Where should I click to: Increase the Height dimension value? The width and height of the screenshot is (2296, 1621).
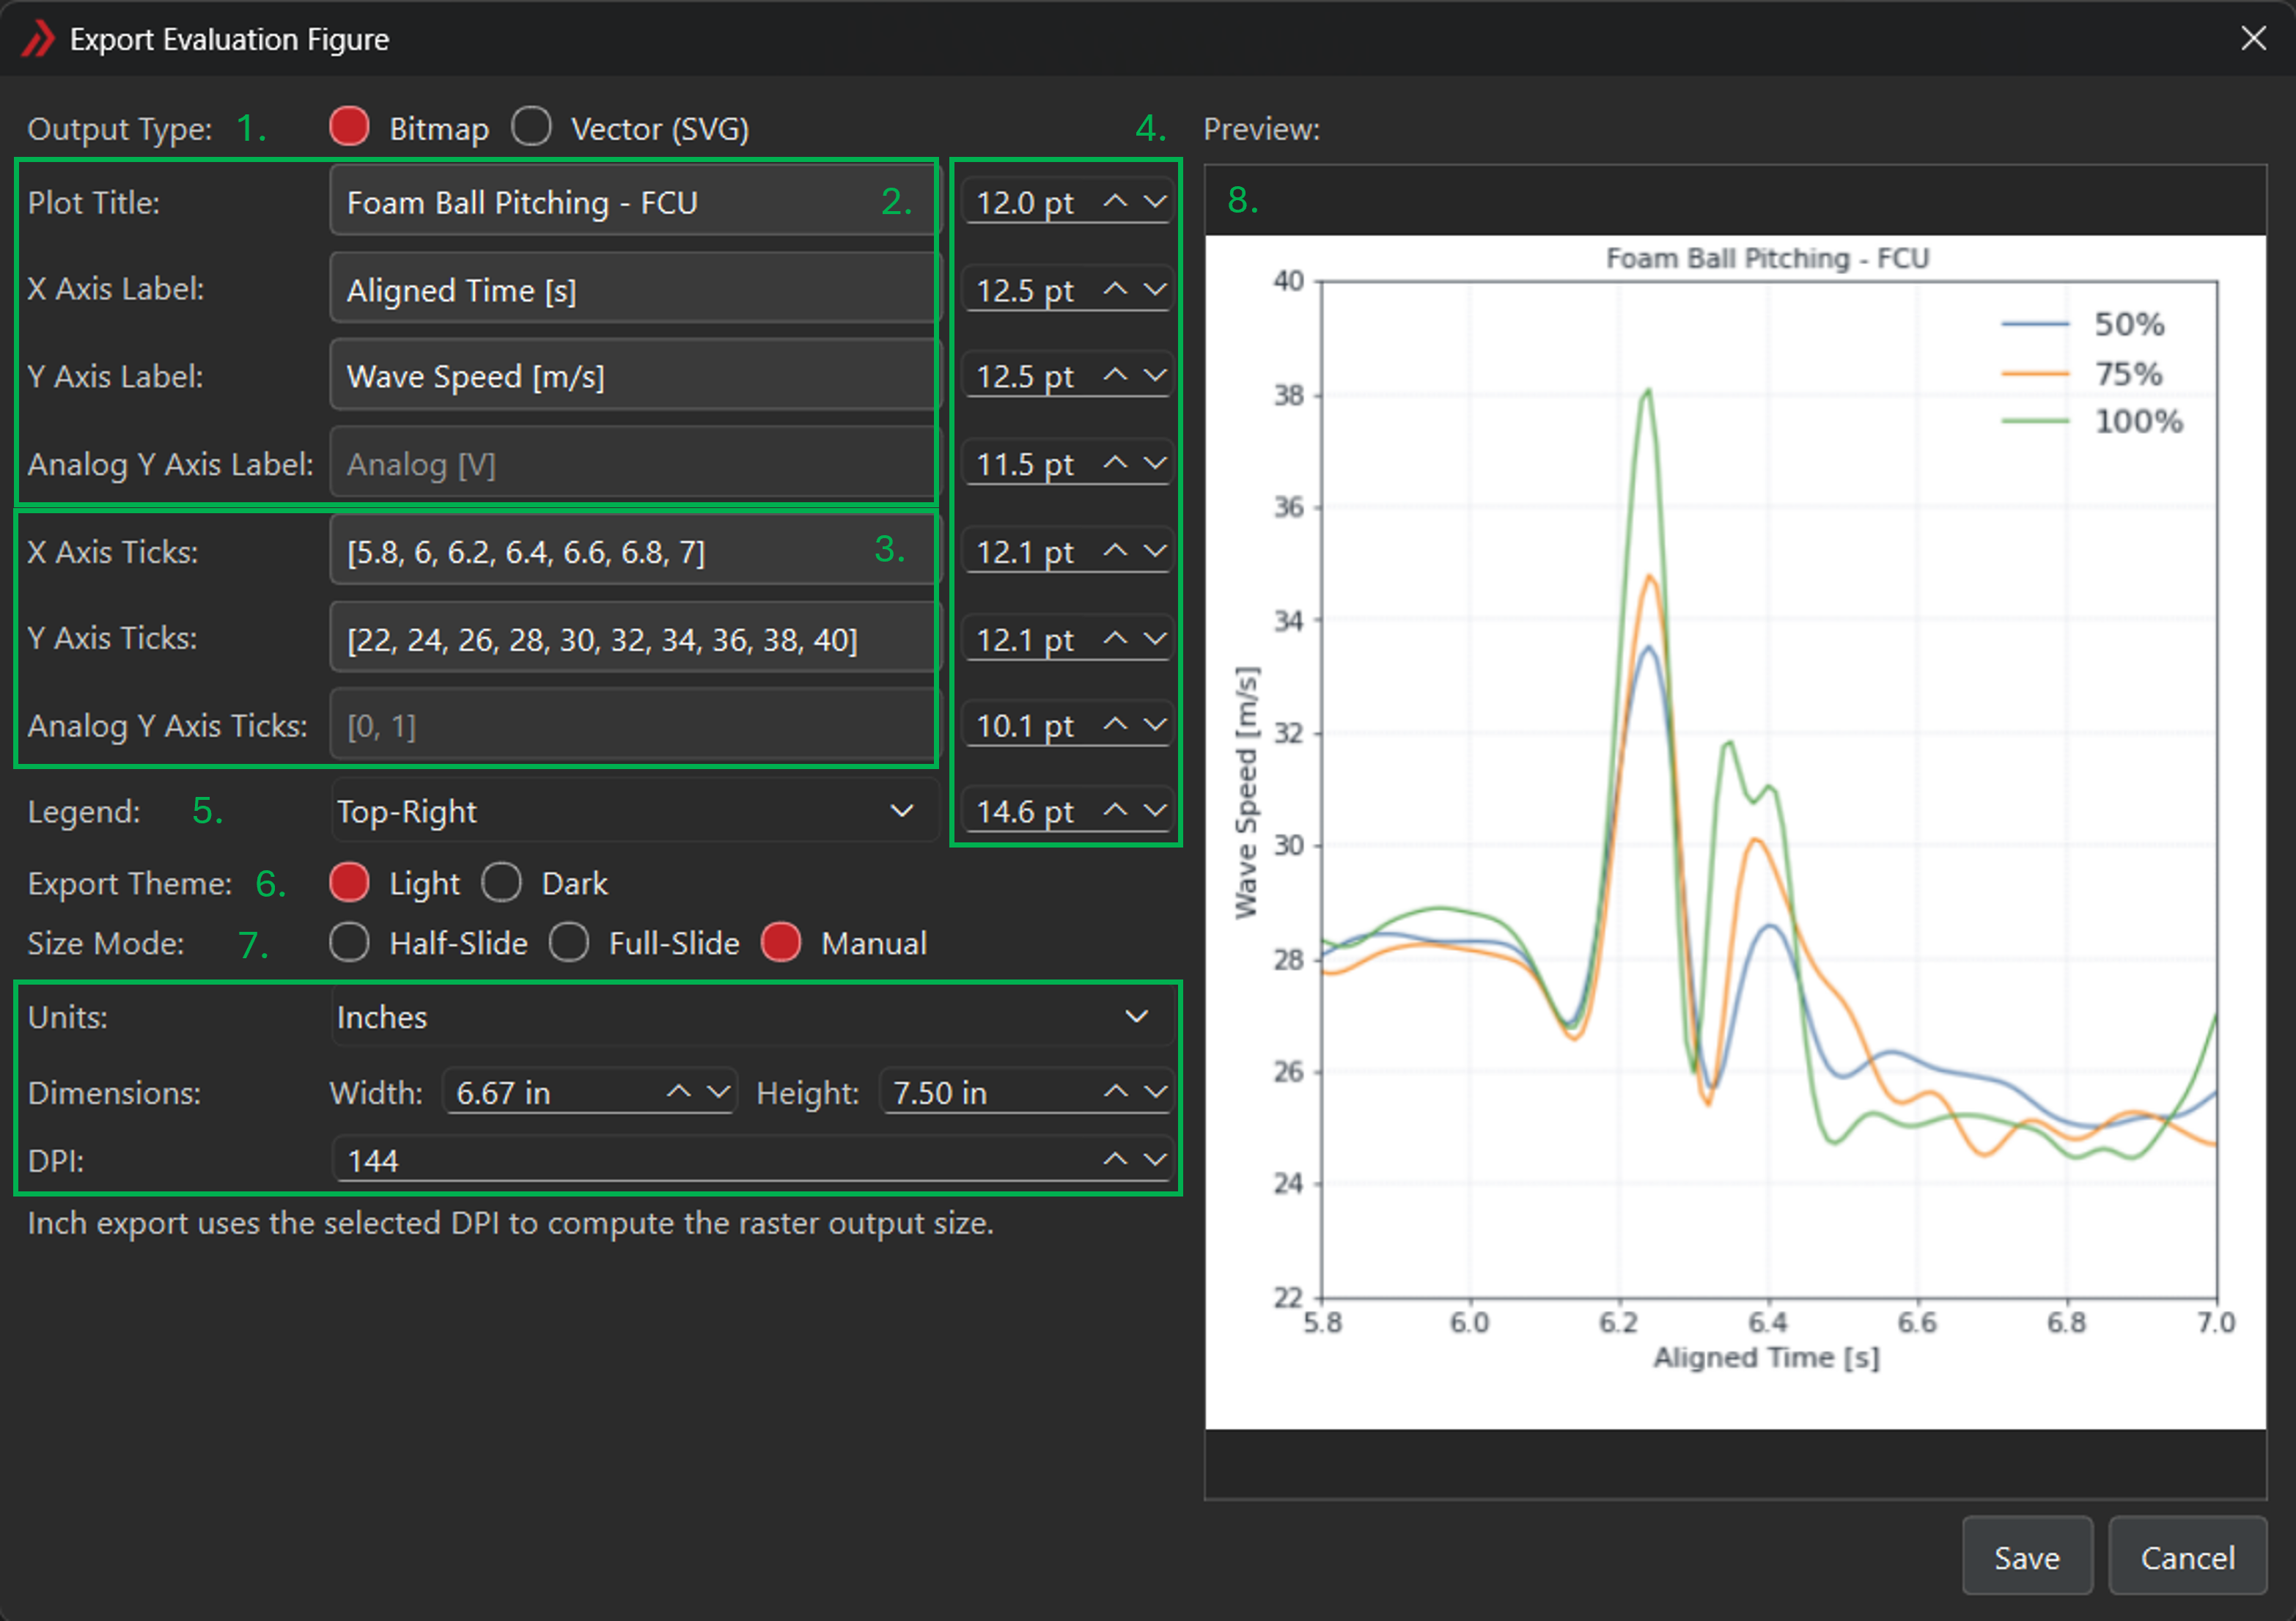tap(1115, 1092)
